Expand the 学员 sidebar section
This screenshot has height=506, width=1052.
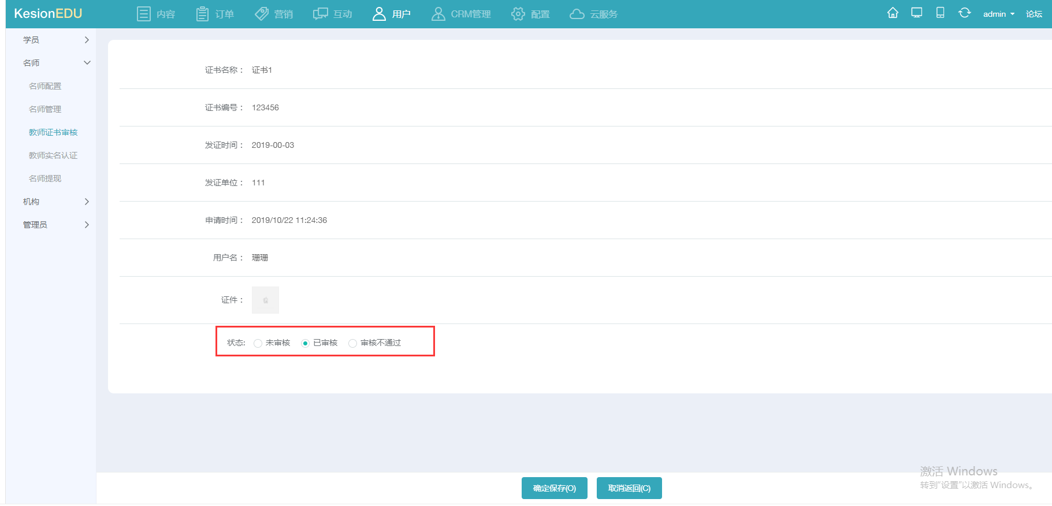56,40
